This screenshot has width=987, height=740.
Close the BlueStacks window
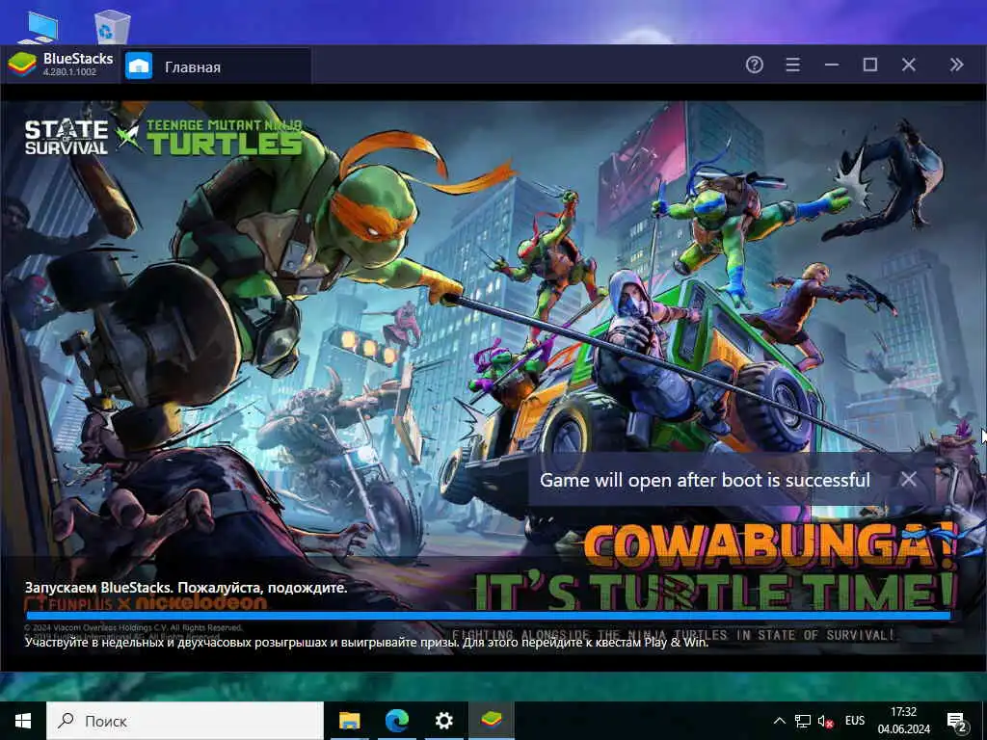(908, 65)
